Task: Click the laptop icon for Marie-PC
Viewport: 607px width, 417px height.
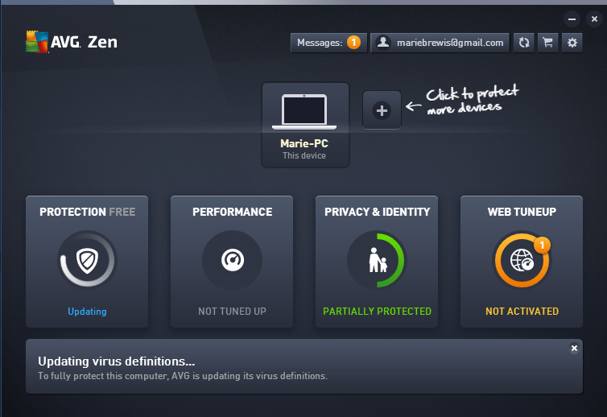Action: click(304, 111)
